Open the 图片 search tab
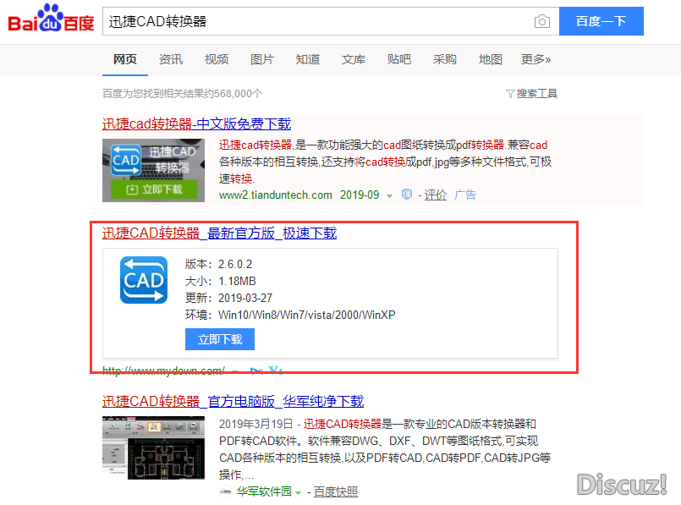 click(x=262, y=59)
